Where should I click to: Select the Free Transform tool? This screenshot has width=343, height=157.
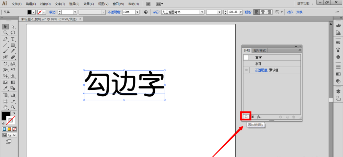[x=13, y=70]
